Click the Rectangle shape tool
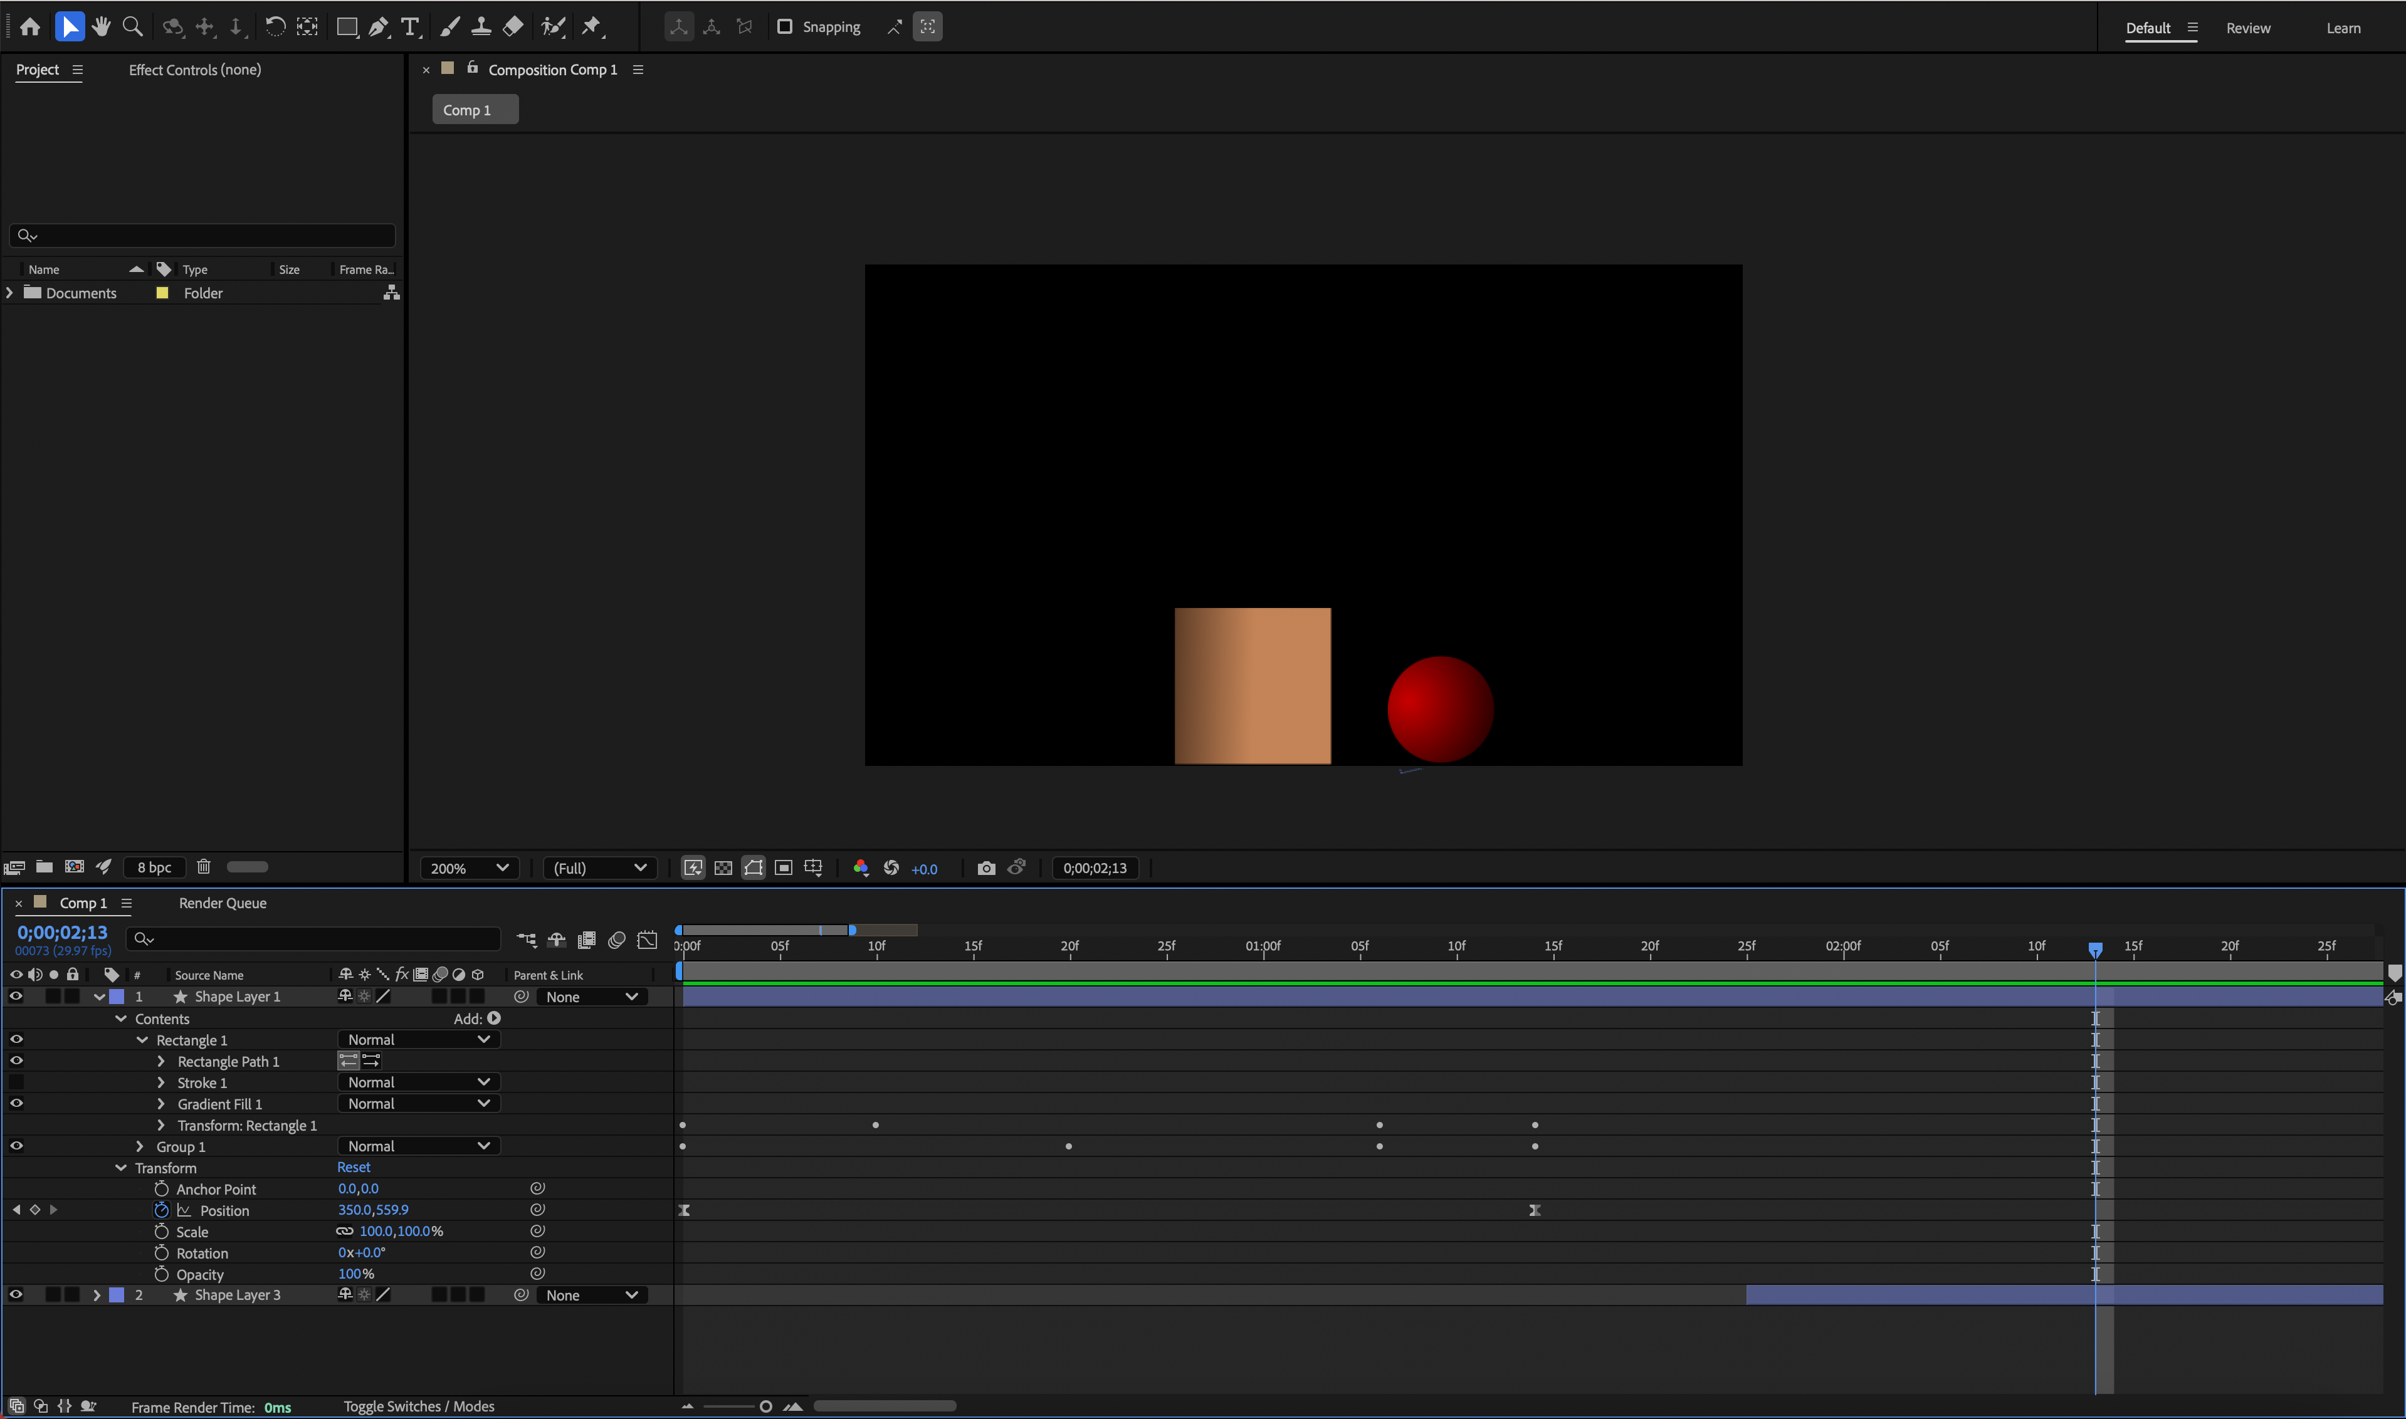The image size is (2406, 1419). [346, 27]
